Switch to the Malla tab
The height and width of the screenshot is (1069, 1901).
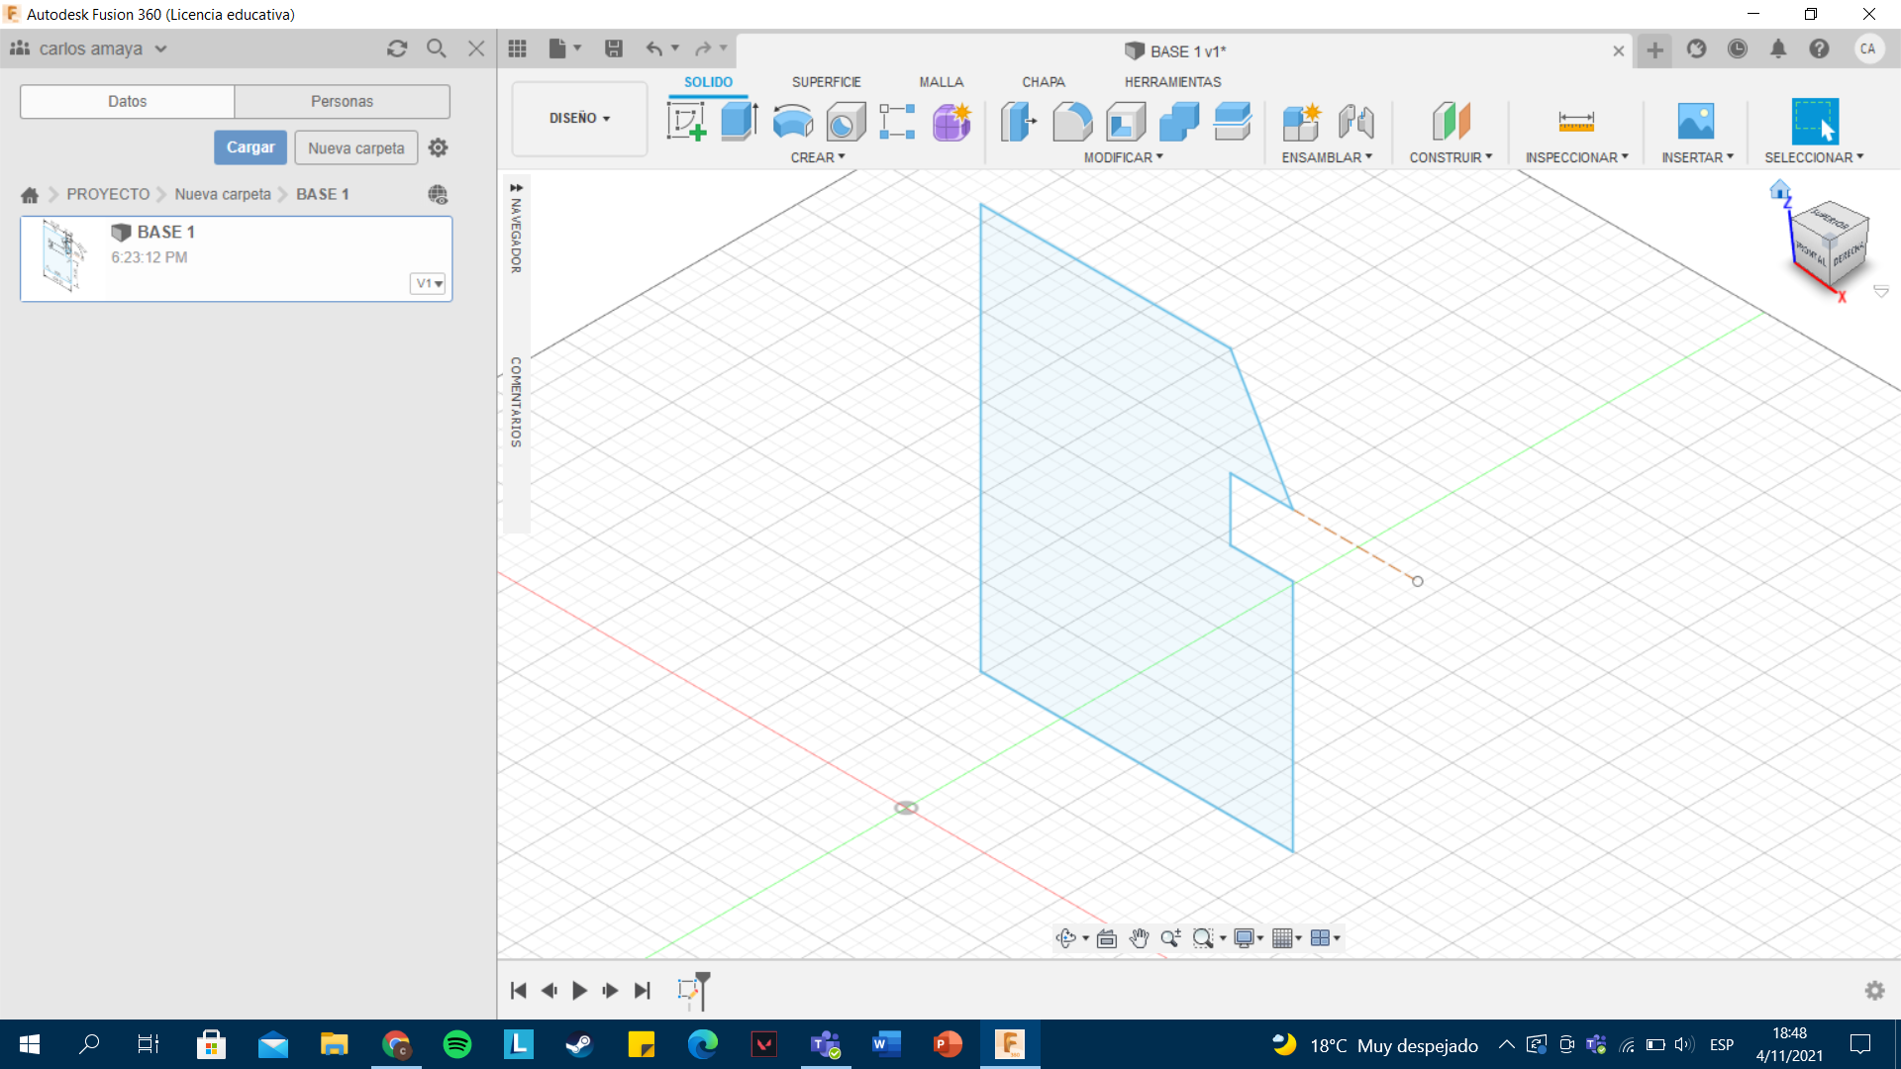[x=941, y=82]
